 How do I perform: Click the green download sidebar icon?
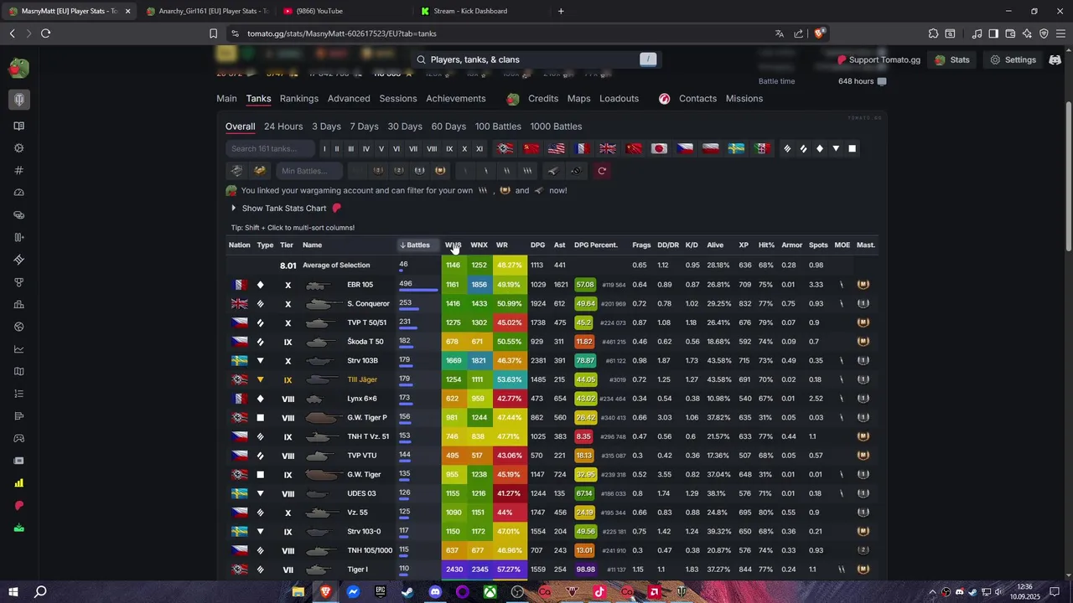pos(18,528)
